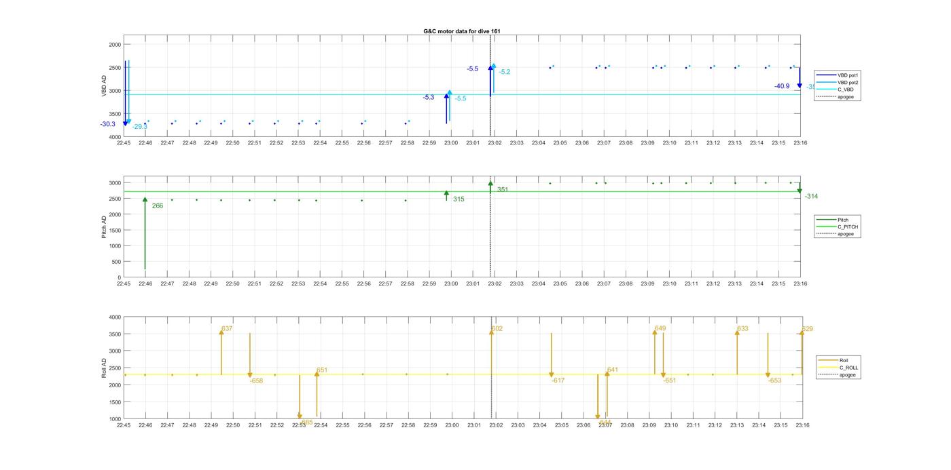
Task: Click the '637' roll data label
Action: pyautogui.click(x=227, y=329)
